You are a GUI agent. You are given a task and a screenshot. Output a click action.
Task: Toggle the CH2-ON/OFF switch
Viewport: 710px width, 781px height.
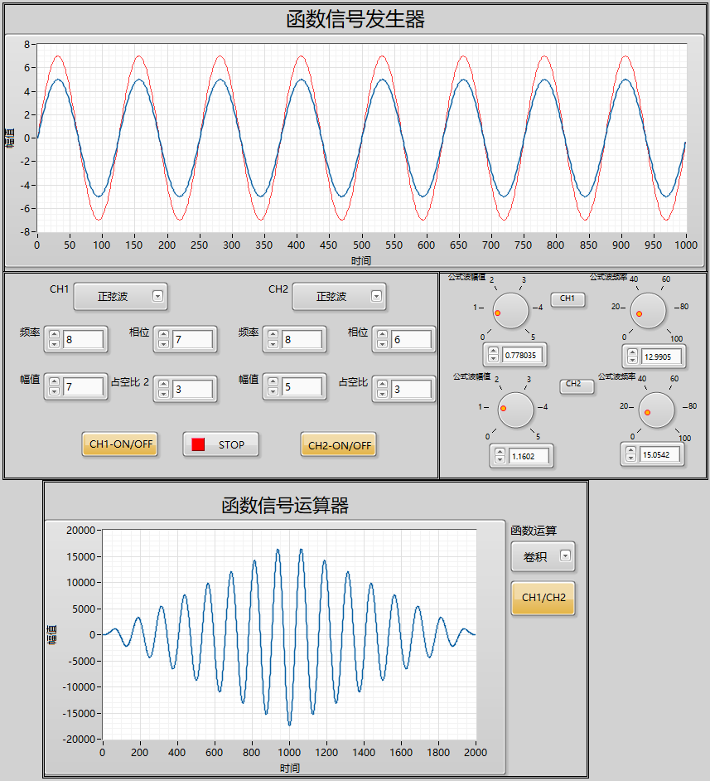click(338, 444)
